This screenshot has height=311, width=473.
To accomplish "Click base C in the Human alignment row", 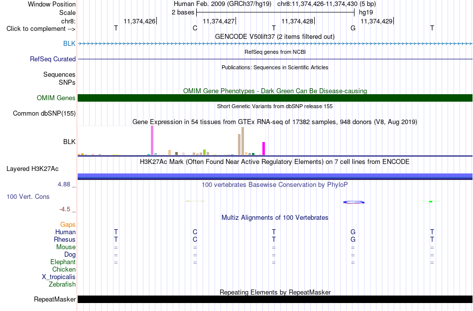I will (x=195, y=232).
